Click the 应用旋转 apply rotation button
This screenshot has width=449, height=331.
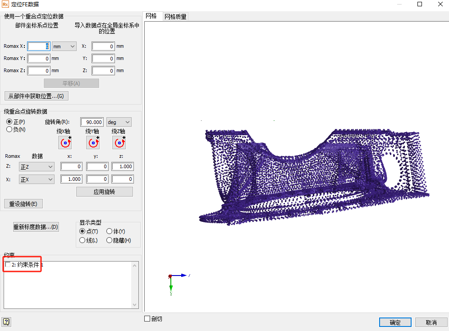(x=105, y=192)
